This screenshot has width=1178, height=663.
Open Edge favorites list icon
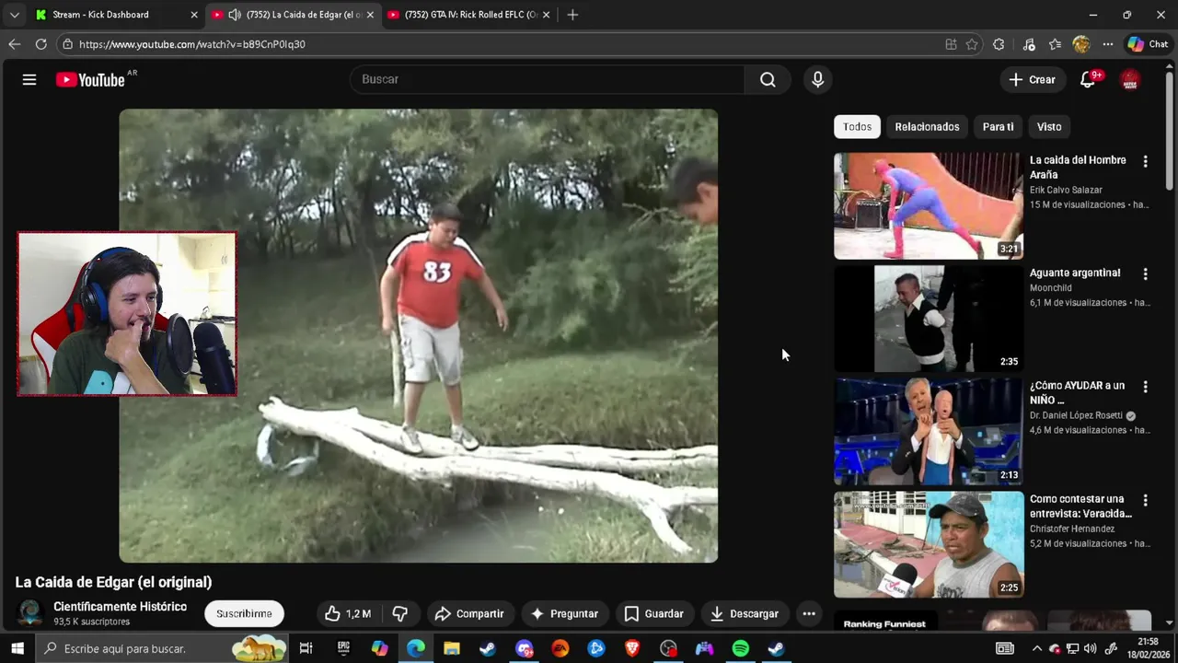tap(1055, 44)
